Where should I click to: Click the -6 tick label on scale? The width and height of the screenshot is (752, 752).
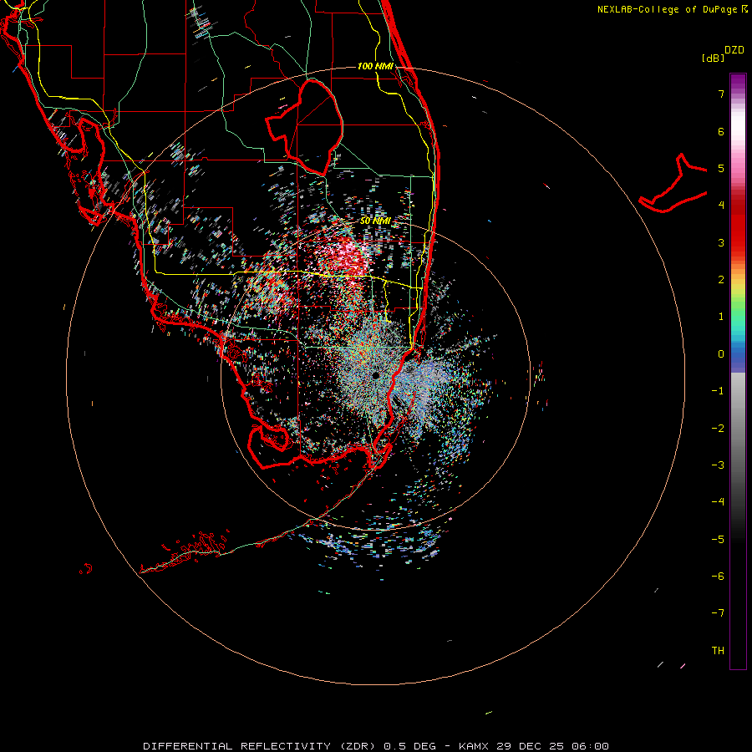pyautogui.click(x=718, y=576)
